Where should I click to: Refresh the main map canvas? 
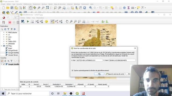[85, 8]
